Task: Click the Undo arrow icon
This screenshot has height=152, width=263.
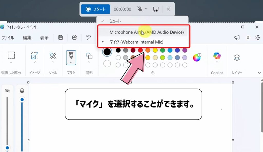Action: tap(88, 37)
